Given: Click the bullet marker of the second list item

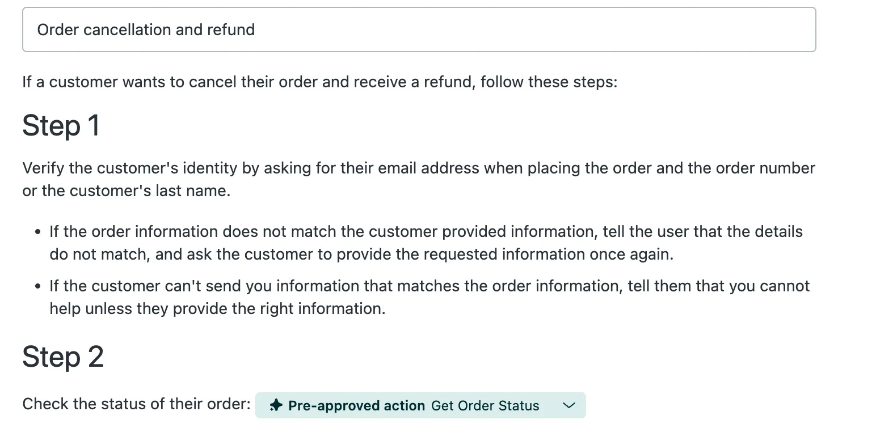Looking at the screenshot, I should (37, 285).
